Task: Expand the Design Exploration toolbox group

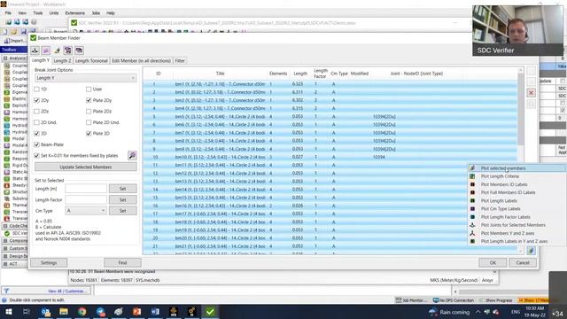Action: point(5,256)
